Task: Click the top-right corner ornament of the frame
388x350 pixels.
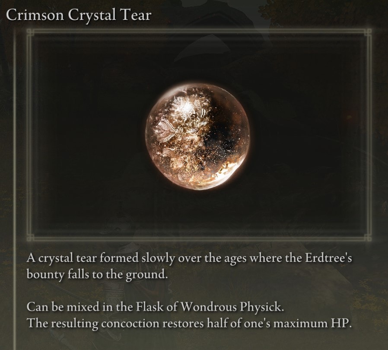Action: click(368, 32)
